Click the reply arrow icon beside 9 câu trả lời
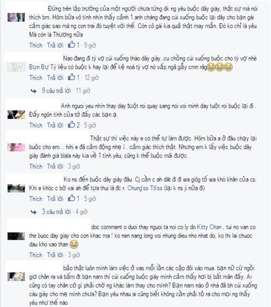The image size is (271, 307). [x=33, y=91]
